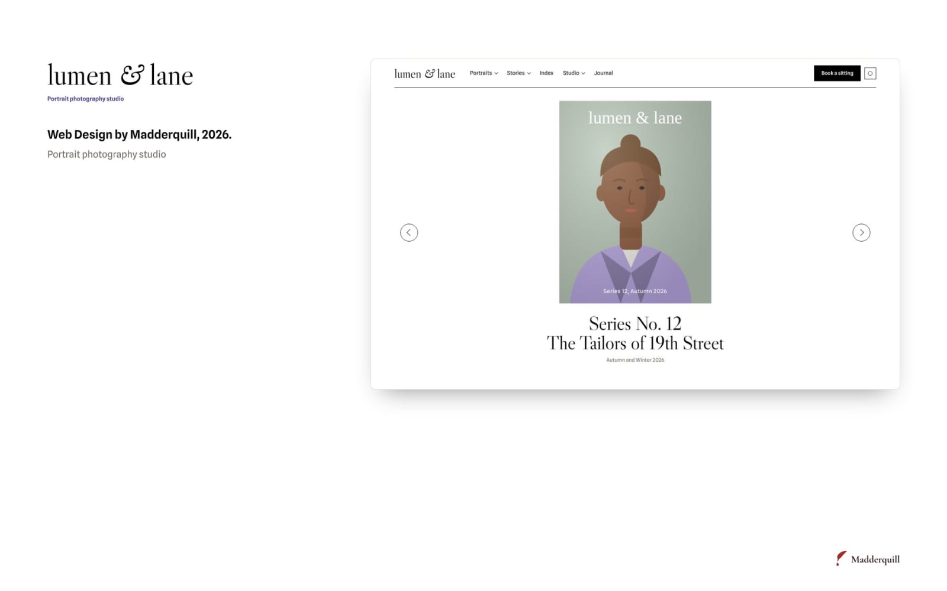Click the Madderquill quill logo icon
The image size is (947, 591).
click(x=841, y=558)
